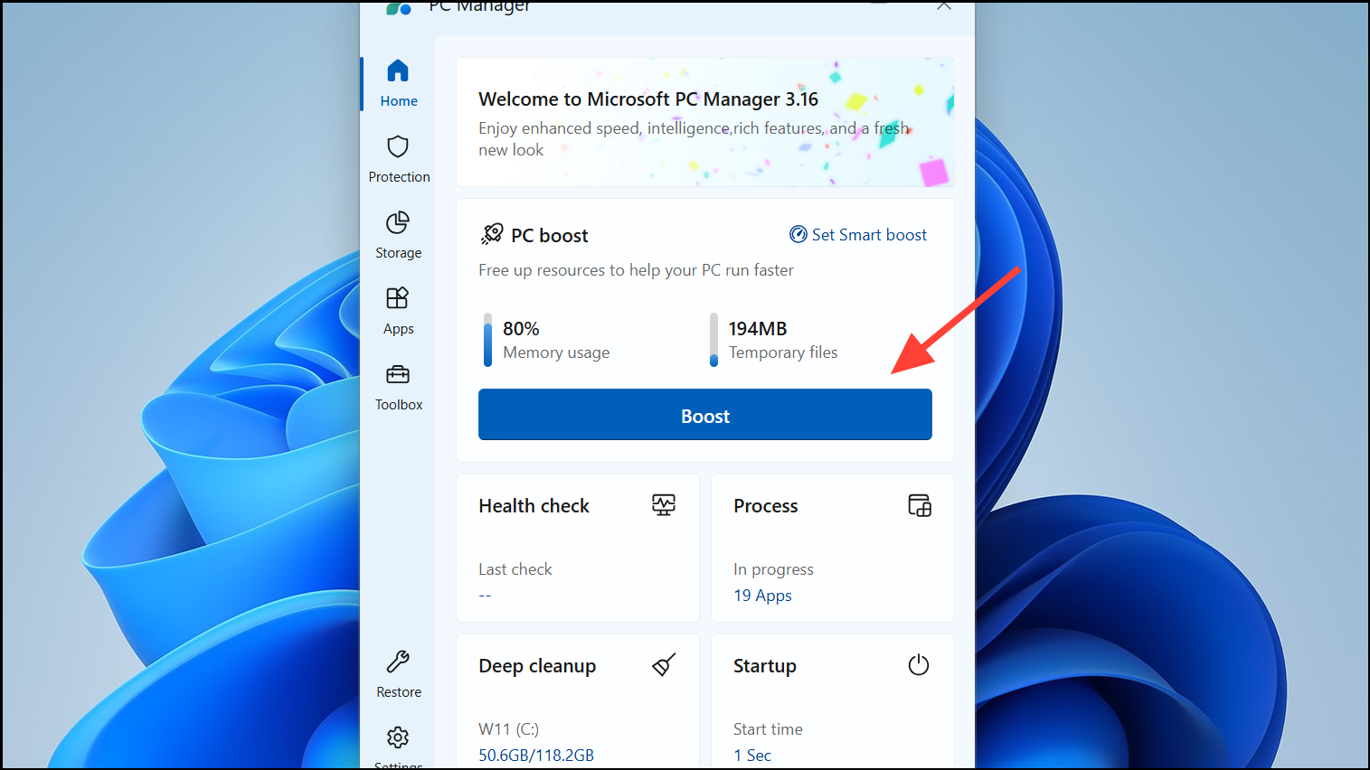This screenshot has width=1370, height=770.
Task: Click the blue Boost button
Action: 704,415
